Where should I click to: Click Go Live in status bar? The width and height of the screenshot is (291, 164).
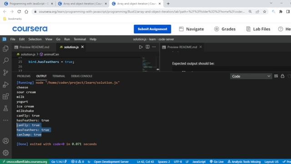(x=216, y=162)
